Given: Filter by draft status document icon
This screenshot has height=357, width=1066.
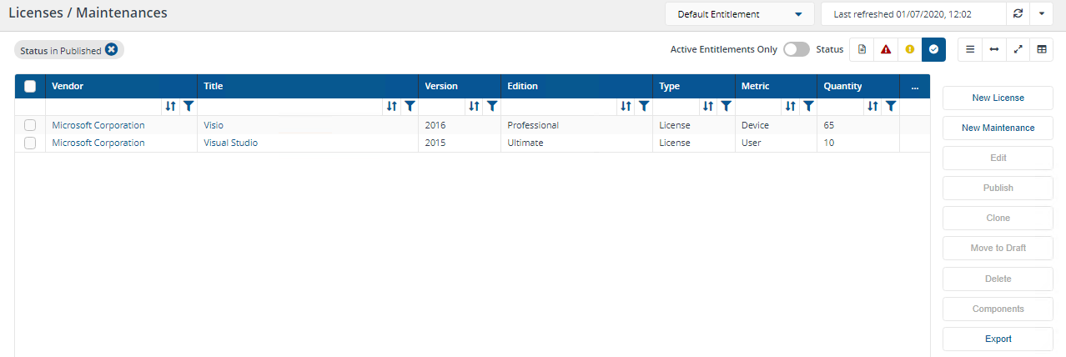Looking at the screenshot, I should (862, 49).
